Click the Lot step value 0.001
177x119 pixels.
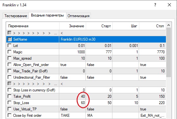click(x=126, y=46)
